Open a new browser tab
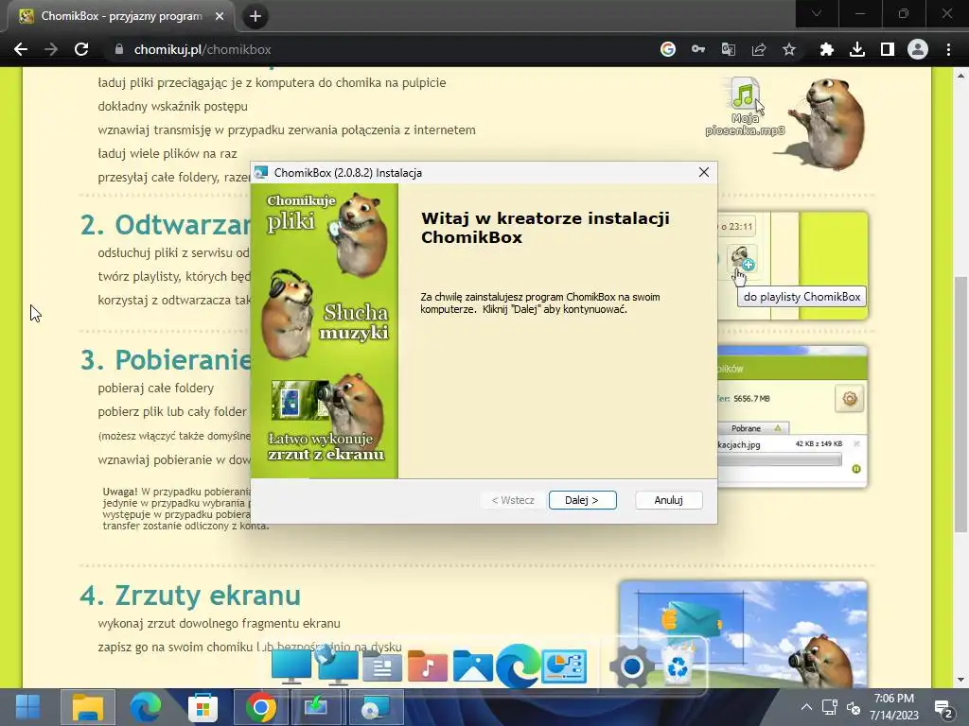 pos(255,16)
